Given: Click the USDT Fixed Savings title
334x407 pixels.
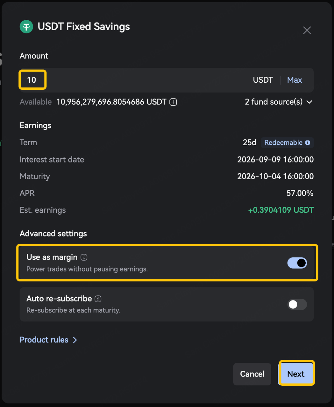Looking at the screenshot, I should click(x=84, y=27).
